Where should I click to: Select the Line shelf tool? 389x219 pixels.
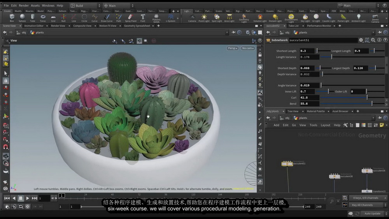click(74, 18)
